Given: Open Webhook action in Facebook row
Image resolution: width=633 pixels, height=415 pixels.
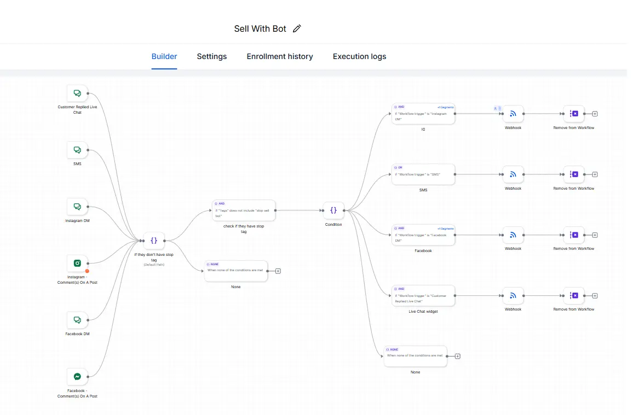Looking at the screenshot, I should coord(513,235).
